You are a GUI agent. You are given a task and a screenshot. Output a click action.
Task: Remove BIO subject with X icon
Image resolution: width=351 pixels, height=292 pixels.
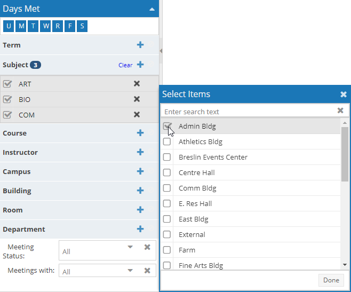137,99
